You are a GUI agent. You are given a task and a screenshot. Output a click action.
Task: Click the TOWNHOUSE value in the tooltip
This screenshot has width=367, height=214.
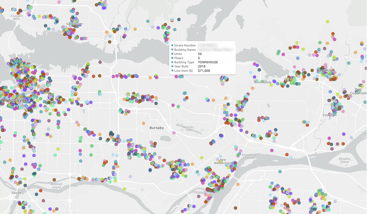click(208, 62)
